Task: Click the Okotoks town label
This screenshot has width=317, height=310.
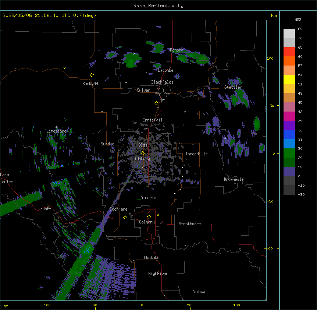Action: point(152,258)
